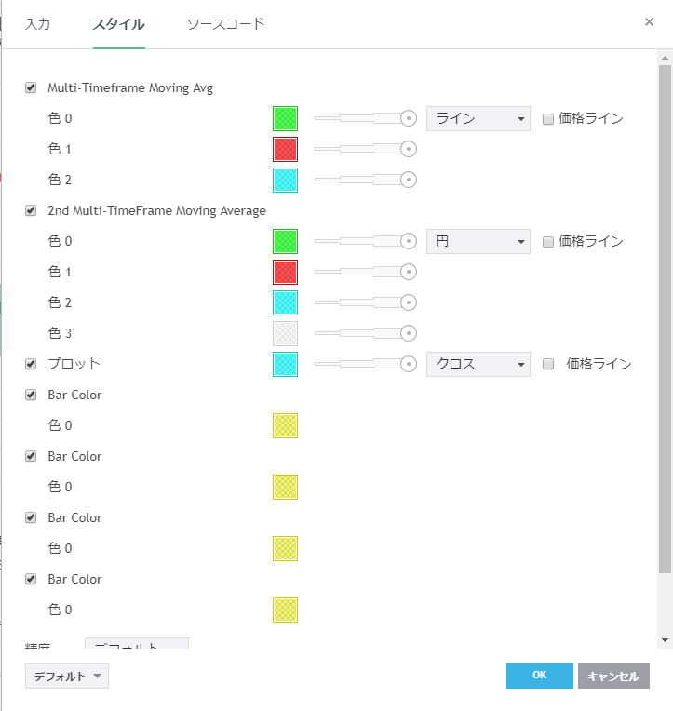Screen dimensions: 673x711
Task: Uncheck the プロット checkbox
Action: point(31,364)
